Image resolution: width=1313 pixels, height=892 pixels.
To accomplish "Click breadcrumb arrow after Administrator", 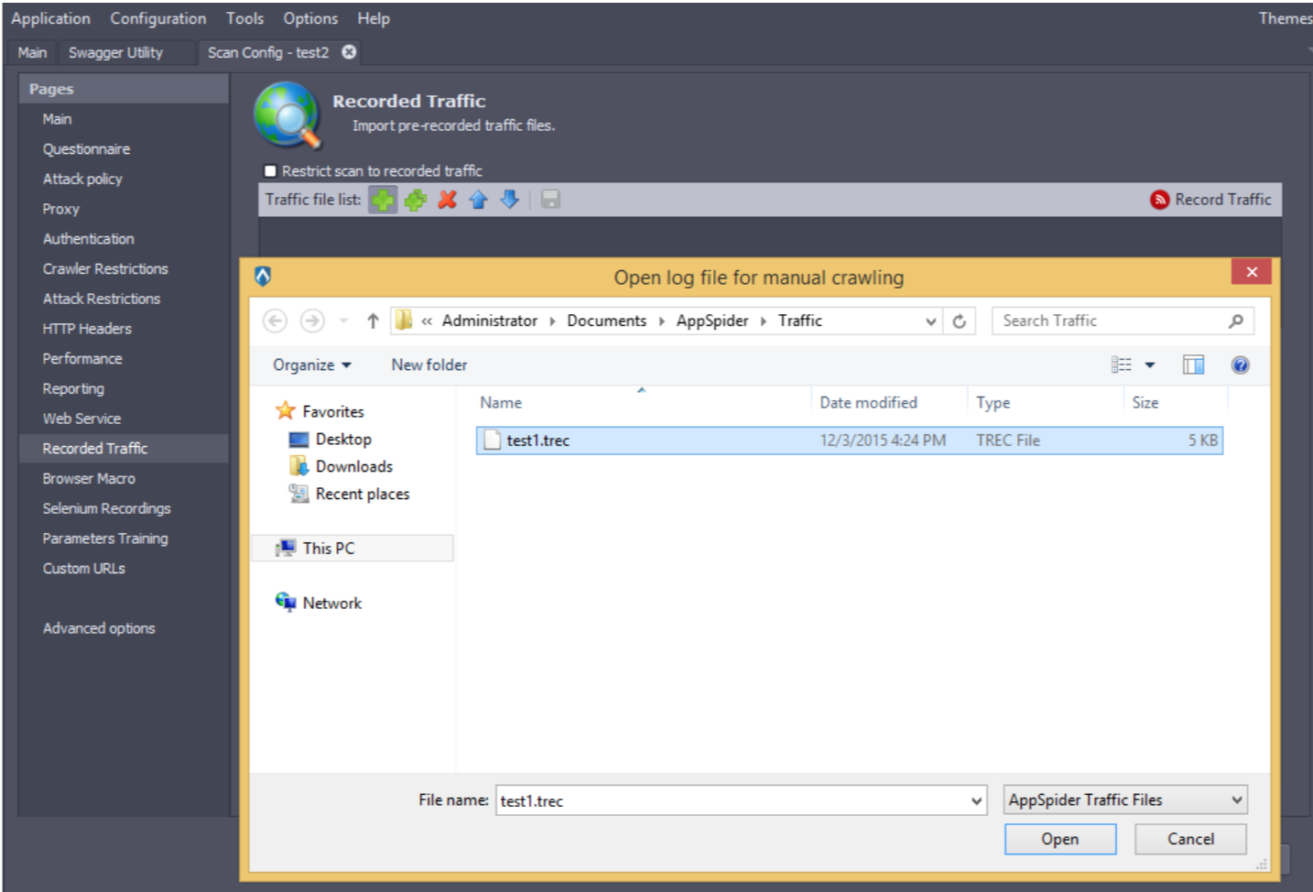I will click(x=552, y=321).
